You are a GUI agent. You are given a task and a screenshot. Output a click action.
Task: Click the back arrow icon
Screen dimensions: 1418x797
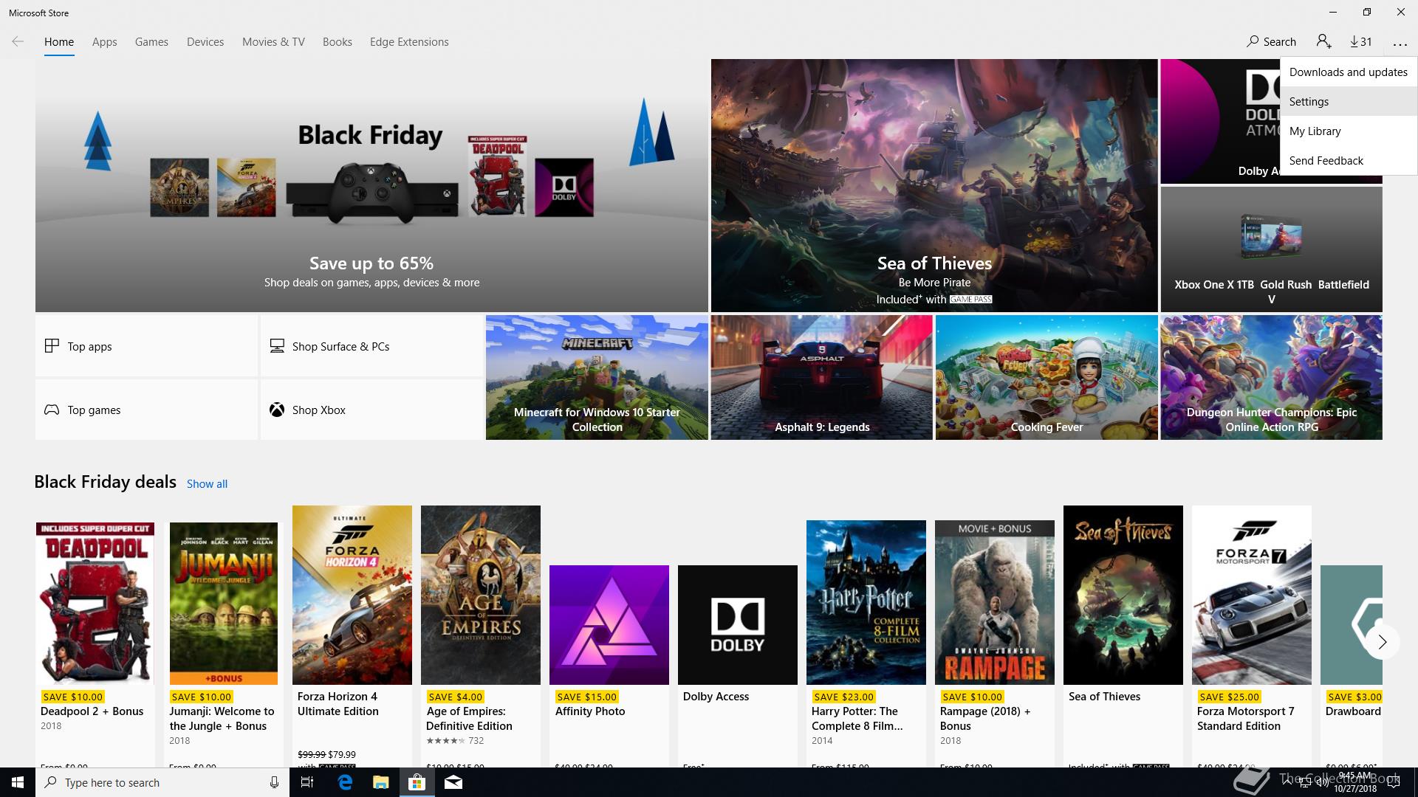pyautogui.click(x=18, y=42)
